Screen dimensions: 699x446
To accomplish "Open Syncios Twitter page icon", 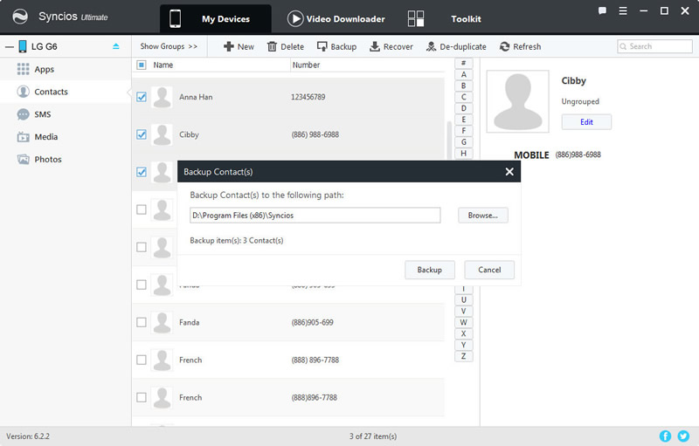I will (x=683, y=436).
